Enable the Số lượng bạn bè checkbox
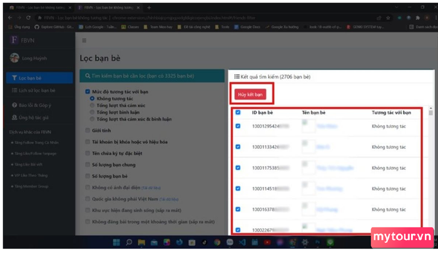The image size is (438, 253). 88,176
